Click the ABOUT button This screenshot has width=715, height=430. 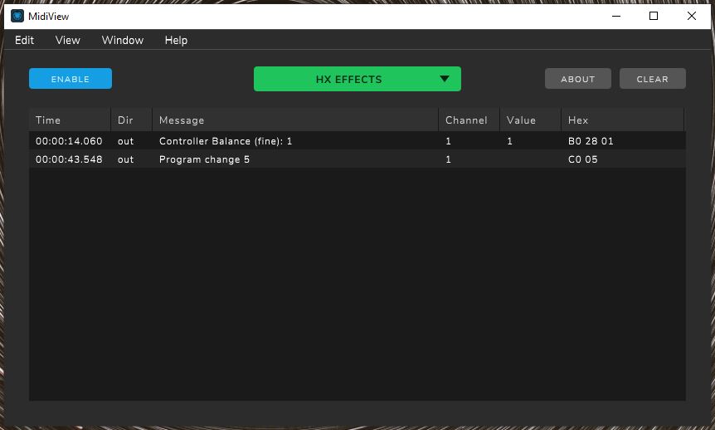point(578,79)
